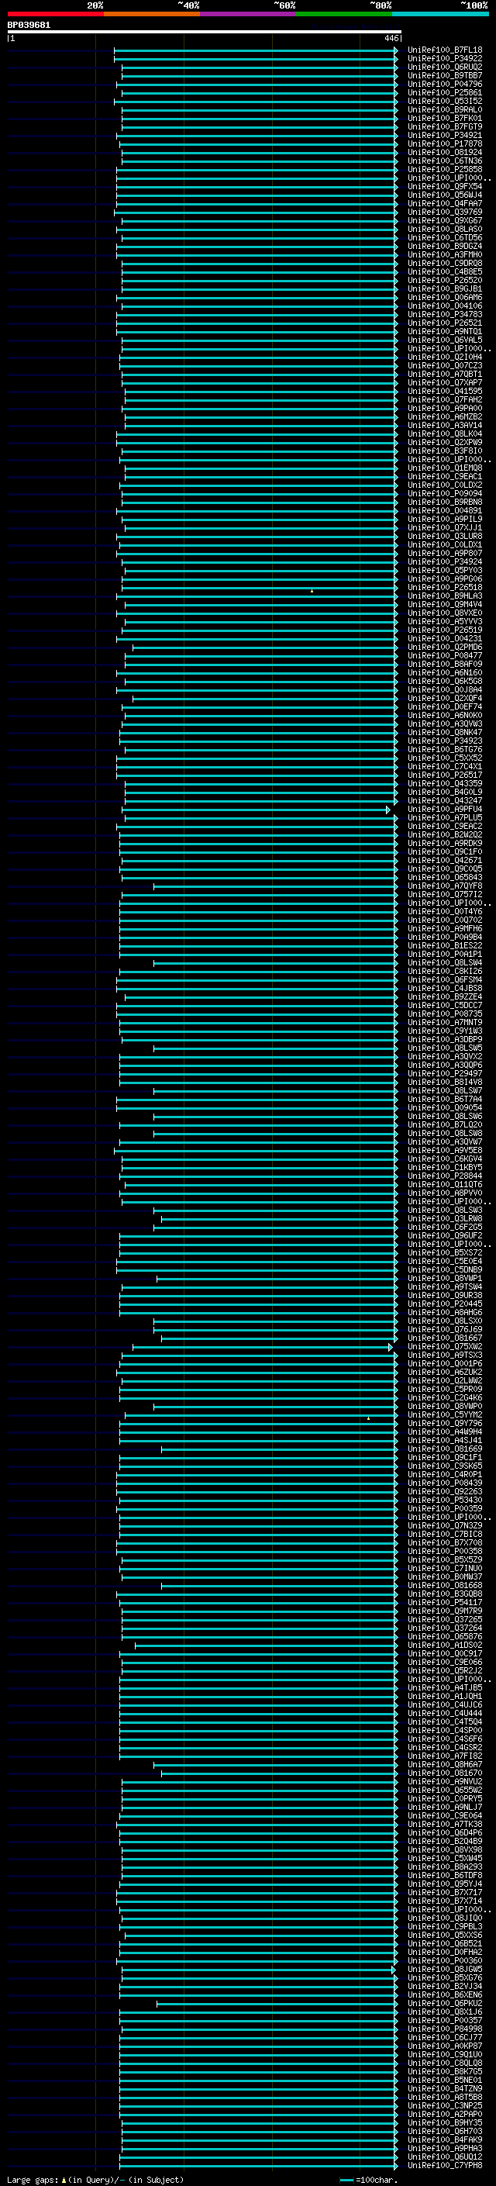Select hit label UniRef100_C6TN36
The image size is (496, 2186).
(x=444, y=161)
